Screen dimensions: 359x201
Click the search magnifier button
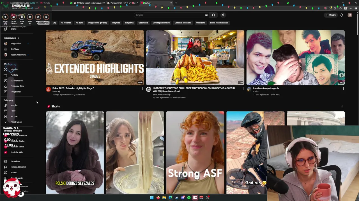point(213,15)
